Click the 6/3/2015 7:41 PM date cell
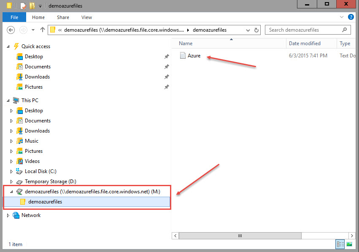 [308, 56]
